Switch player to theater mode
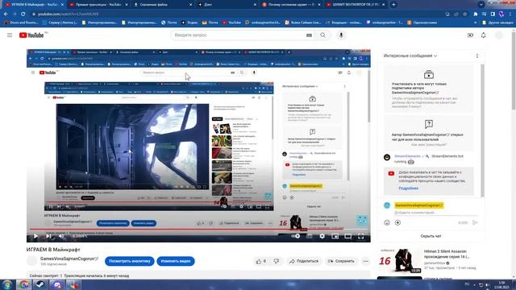This screenshot has height=290, width=516. tap(347, 236)
